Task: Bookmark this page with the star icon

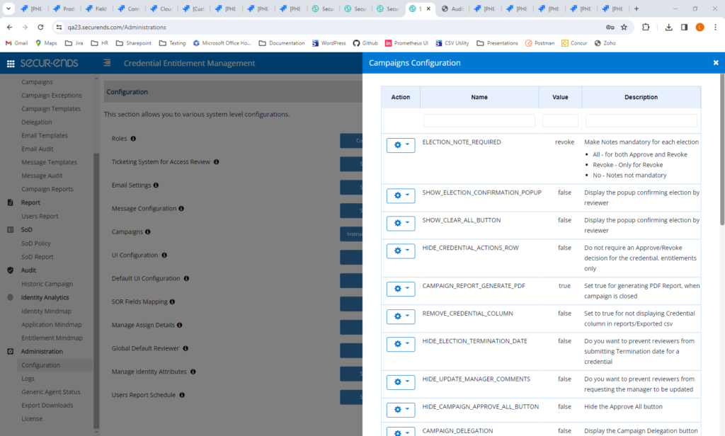Action: (624, 28)
